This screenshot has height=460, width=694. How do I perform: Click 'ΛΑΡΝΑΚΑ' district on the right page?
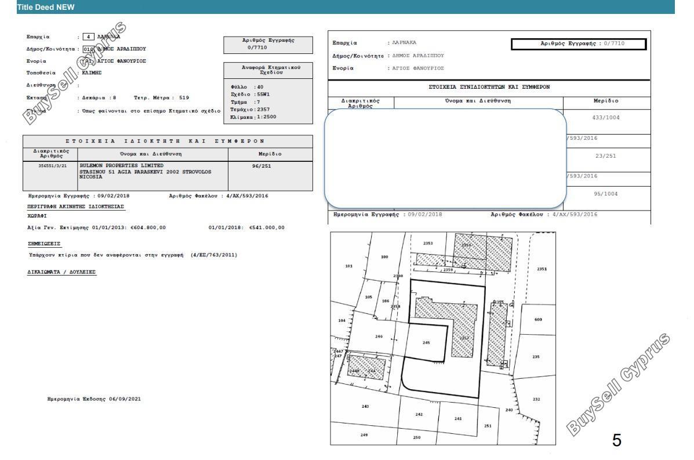[404, 42]
